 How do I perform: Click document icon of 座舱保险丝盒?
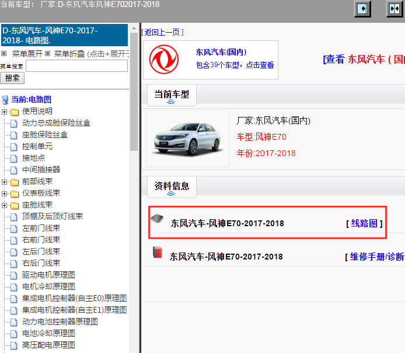coord(14,135)
